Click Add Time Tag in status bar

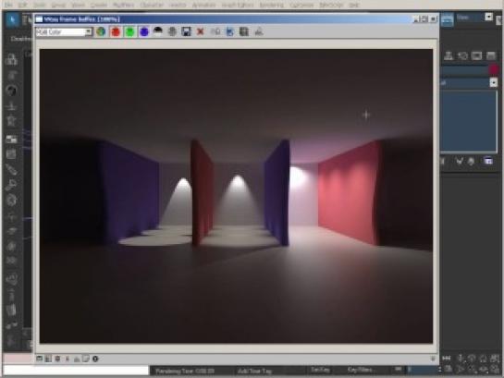tap(254, 371)
